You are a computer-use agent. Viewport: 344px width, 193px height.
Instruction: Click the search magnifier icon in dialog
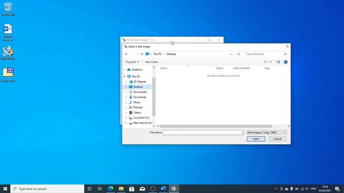(285, 54)
